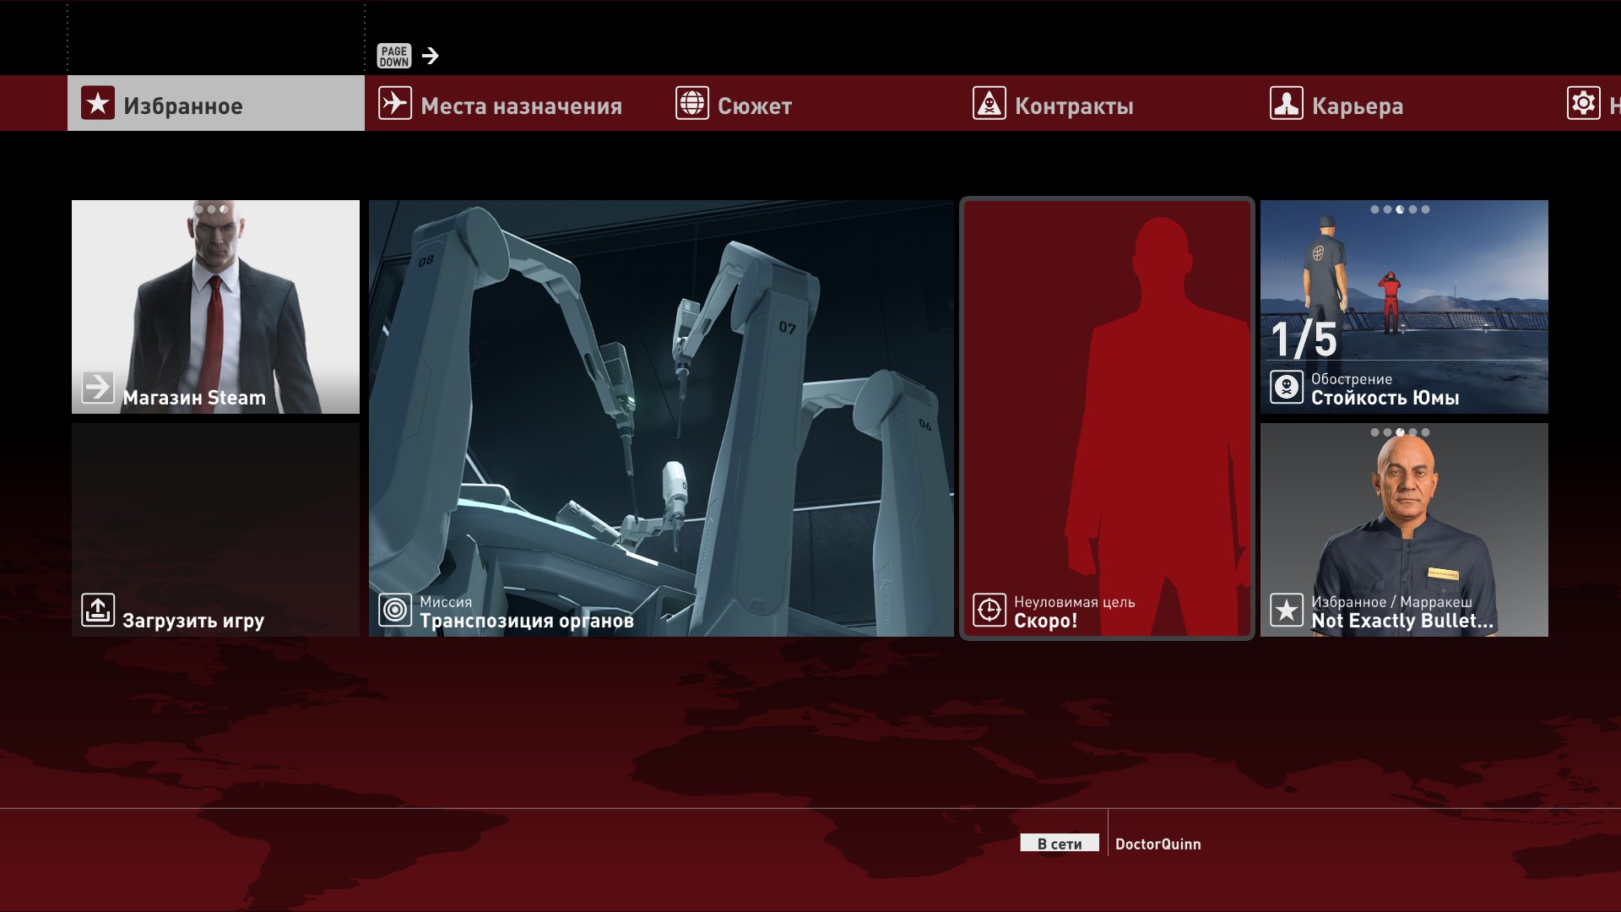Open settings via the gear icon
Image resolution: width=1621 pixels, height=912 pixels.
[1584, 103]
